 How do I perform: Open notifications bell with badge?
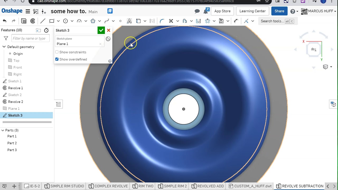206,11
